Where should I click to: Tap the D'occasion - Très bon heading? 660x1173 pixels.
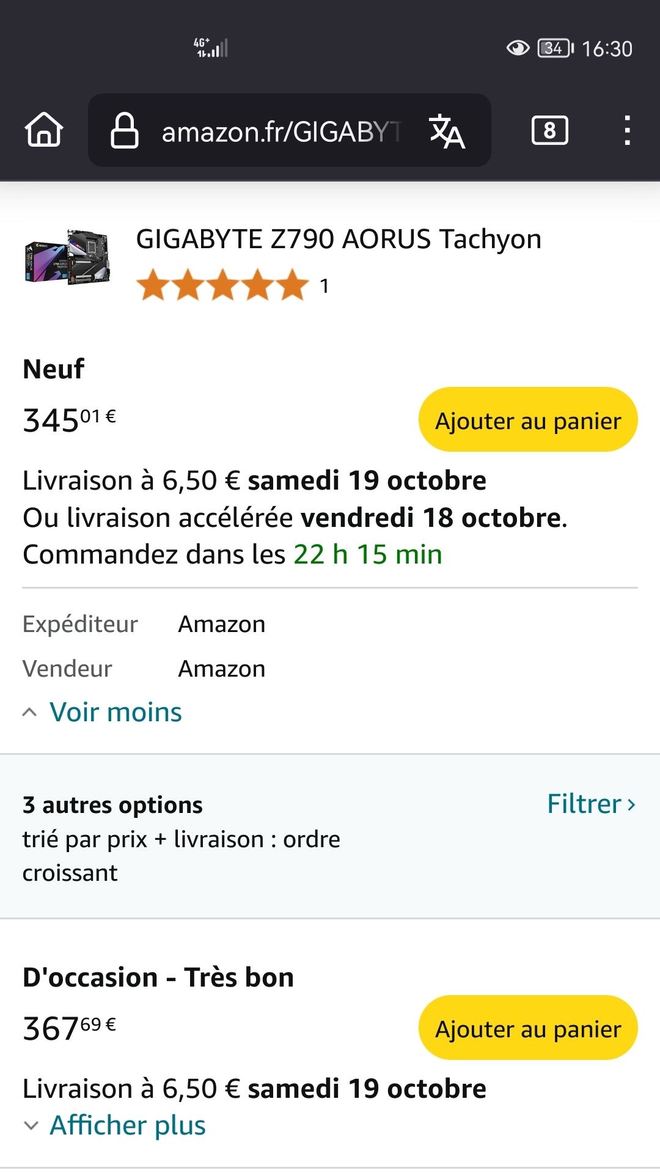coord(158,977)
